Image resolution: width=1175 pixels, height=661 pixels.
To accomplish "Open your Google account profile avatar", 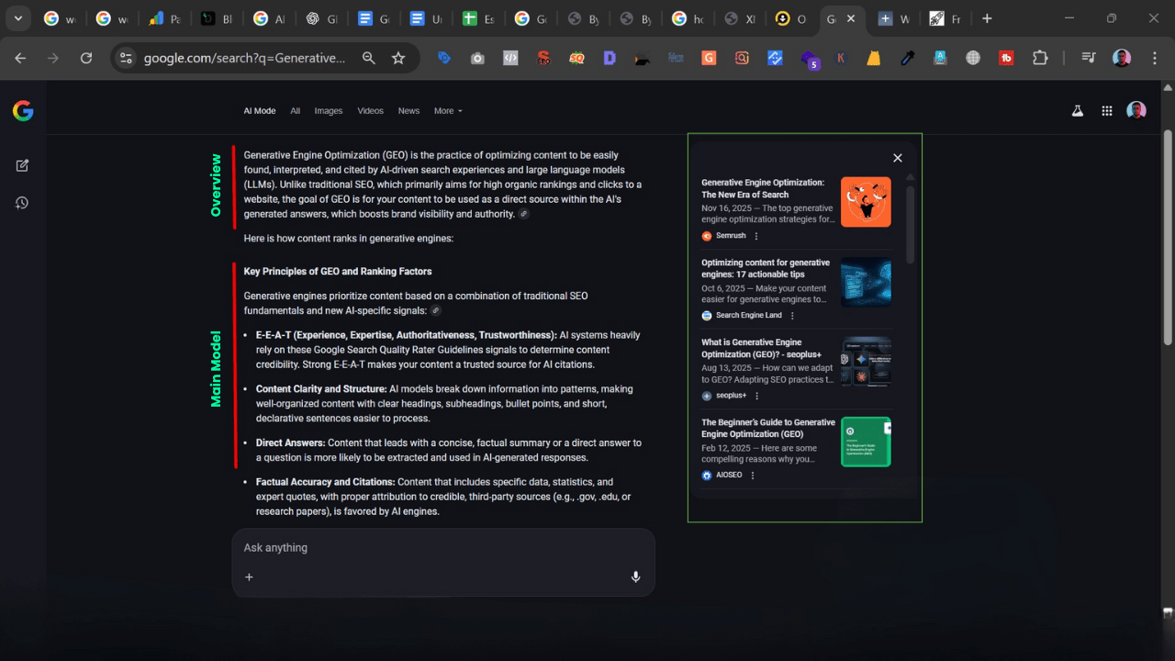I will click(x=1136, y=109).
